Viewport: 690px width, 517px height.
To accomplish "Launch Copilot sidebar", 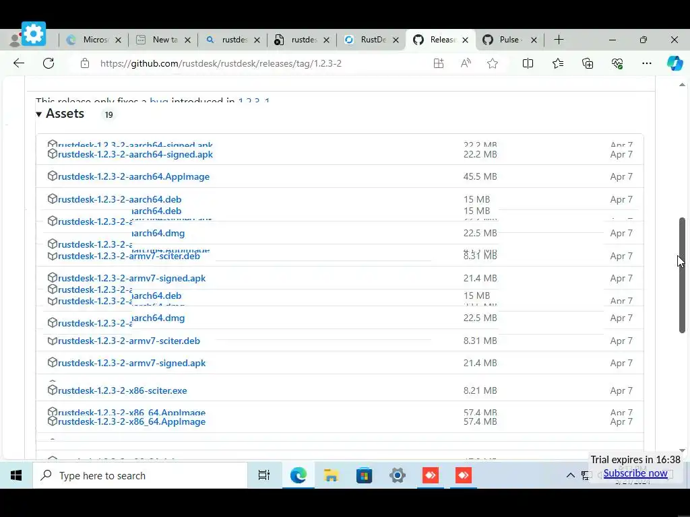I will pyautogui.click(x=675, y=63).
